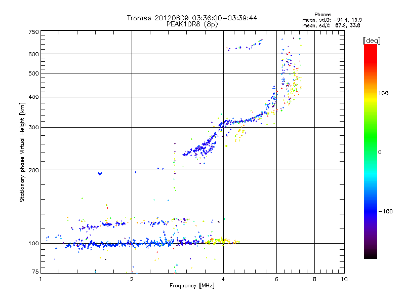Click the 'Stationary phase Virtual Height [km]' axis label
The width and height of the screenshot is (405, 304).
pos(22,152)
